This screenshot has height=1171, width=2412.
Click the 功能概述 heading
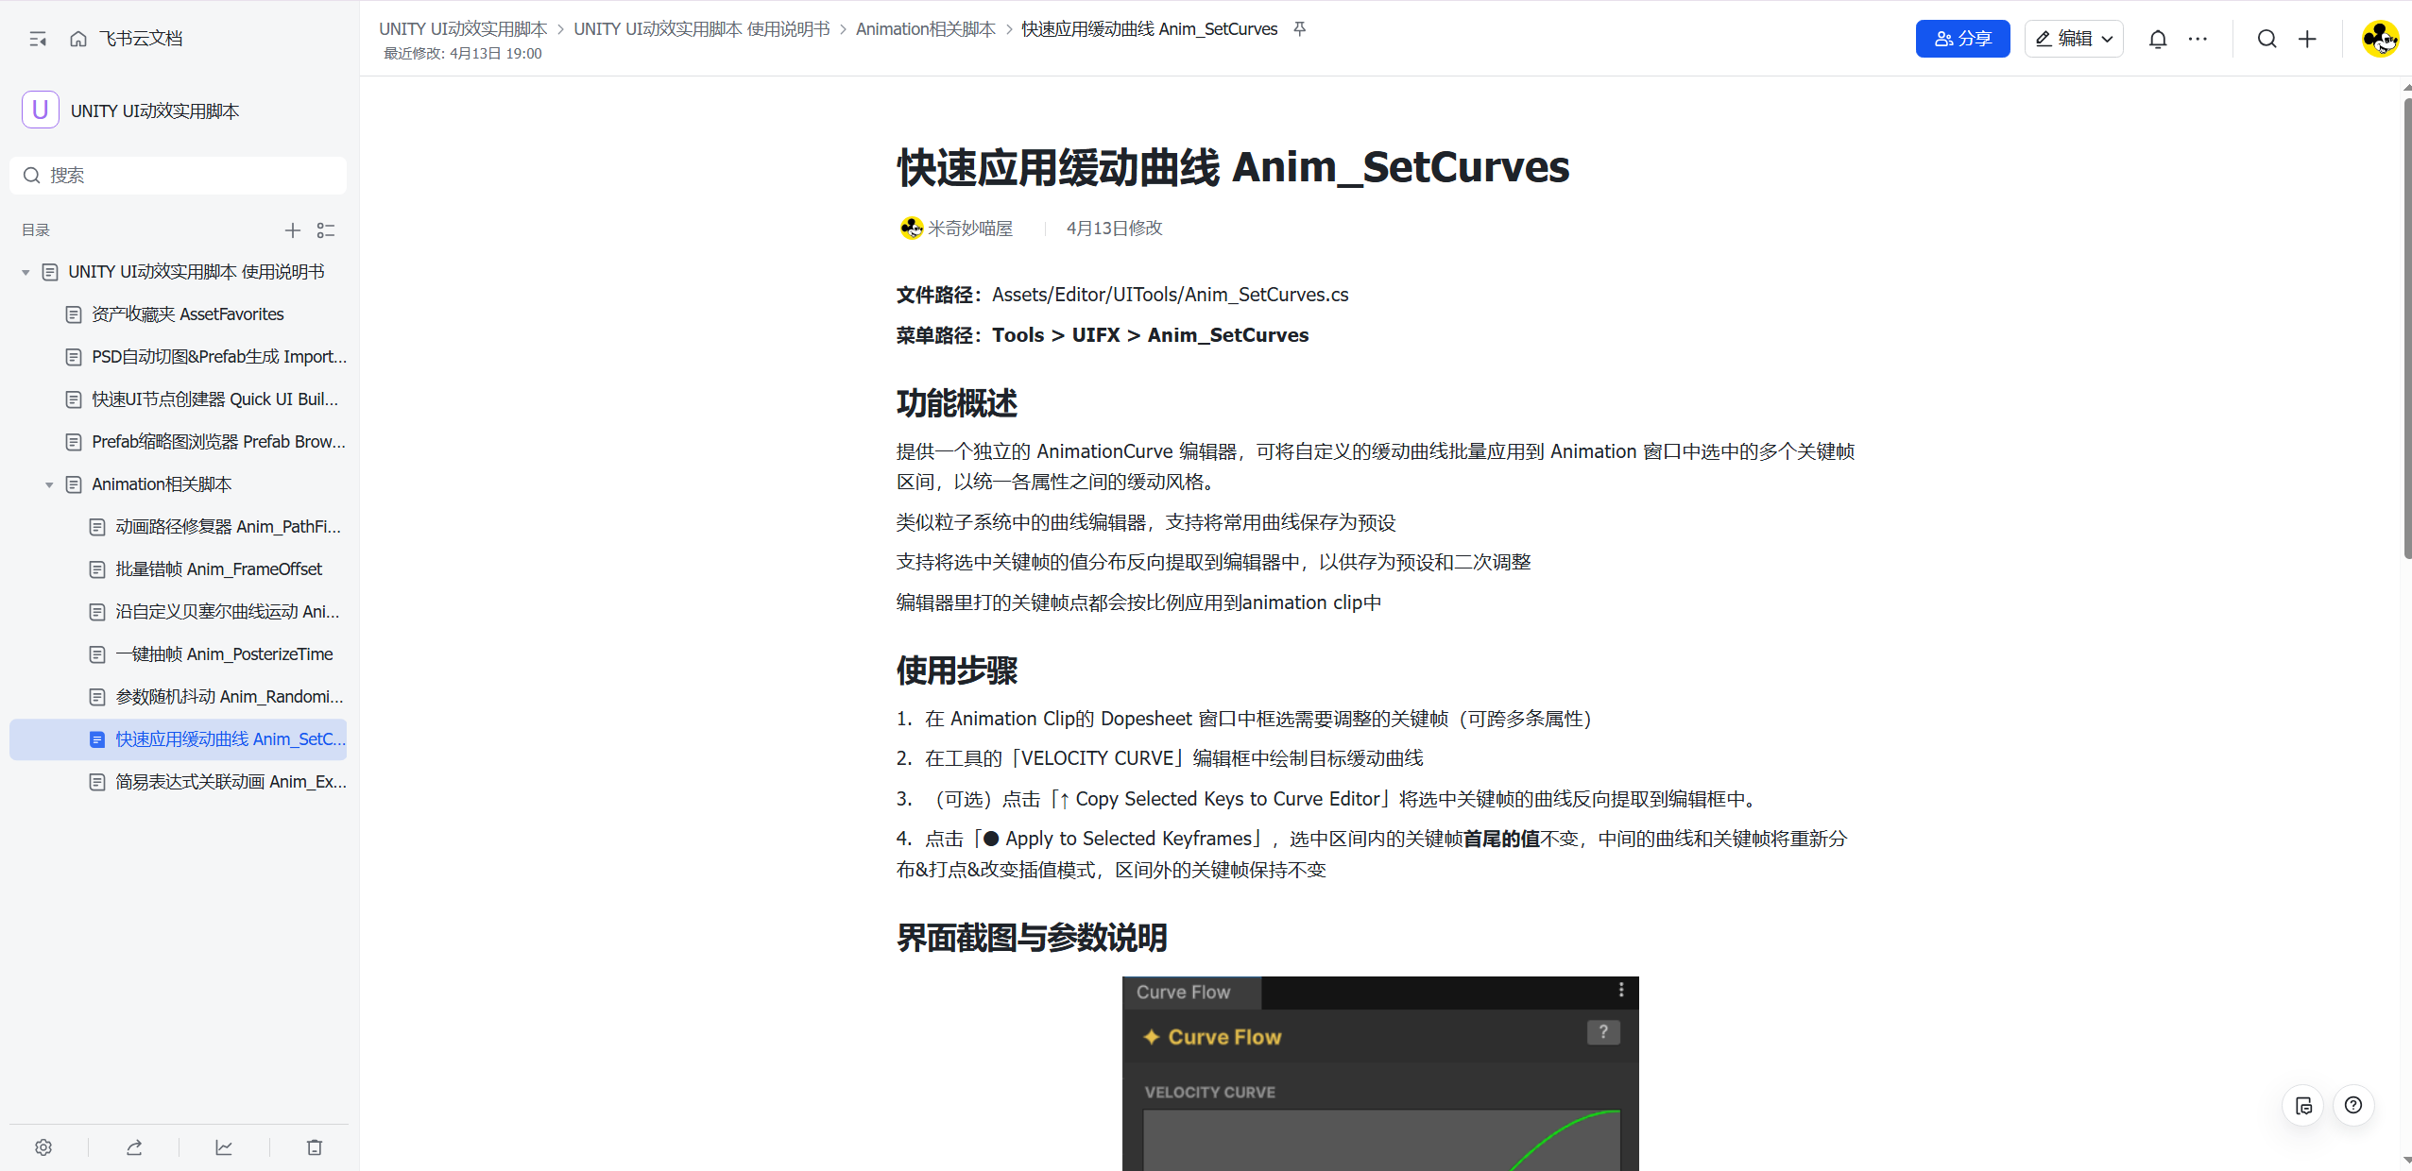pyautogui.click(x=956, y=403)
